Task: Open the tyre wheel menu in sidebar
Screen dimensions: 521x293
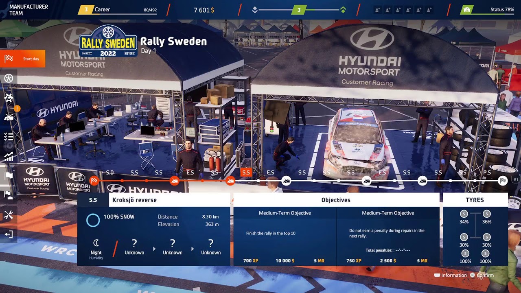Action: [9, 78]
